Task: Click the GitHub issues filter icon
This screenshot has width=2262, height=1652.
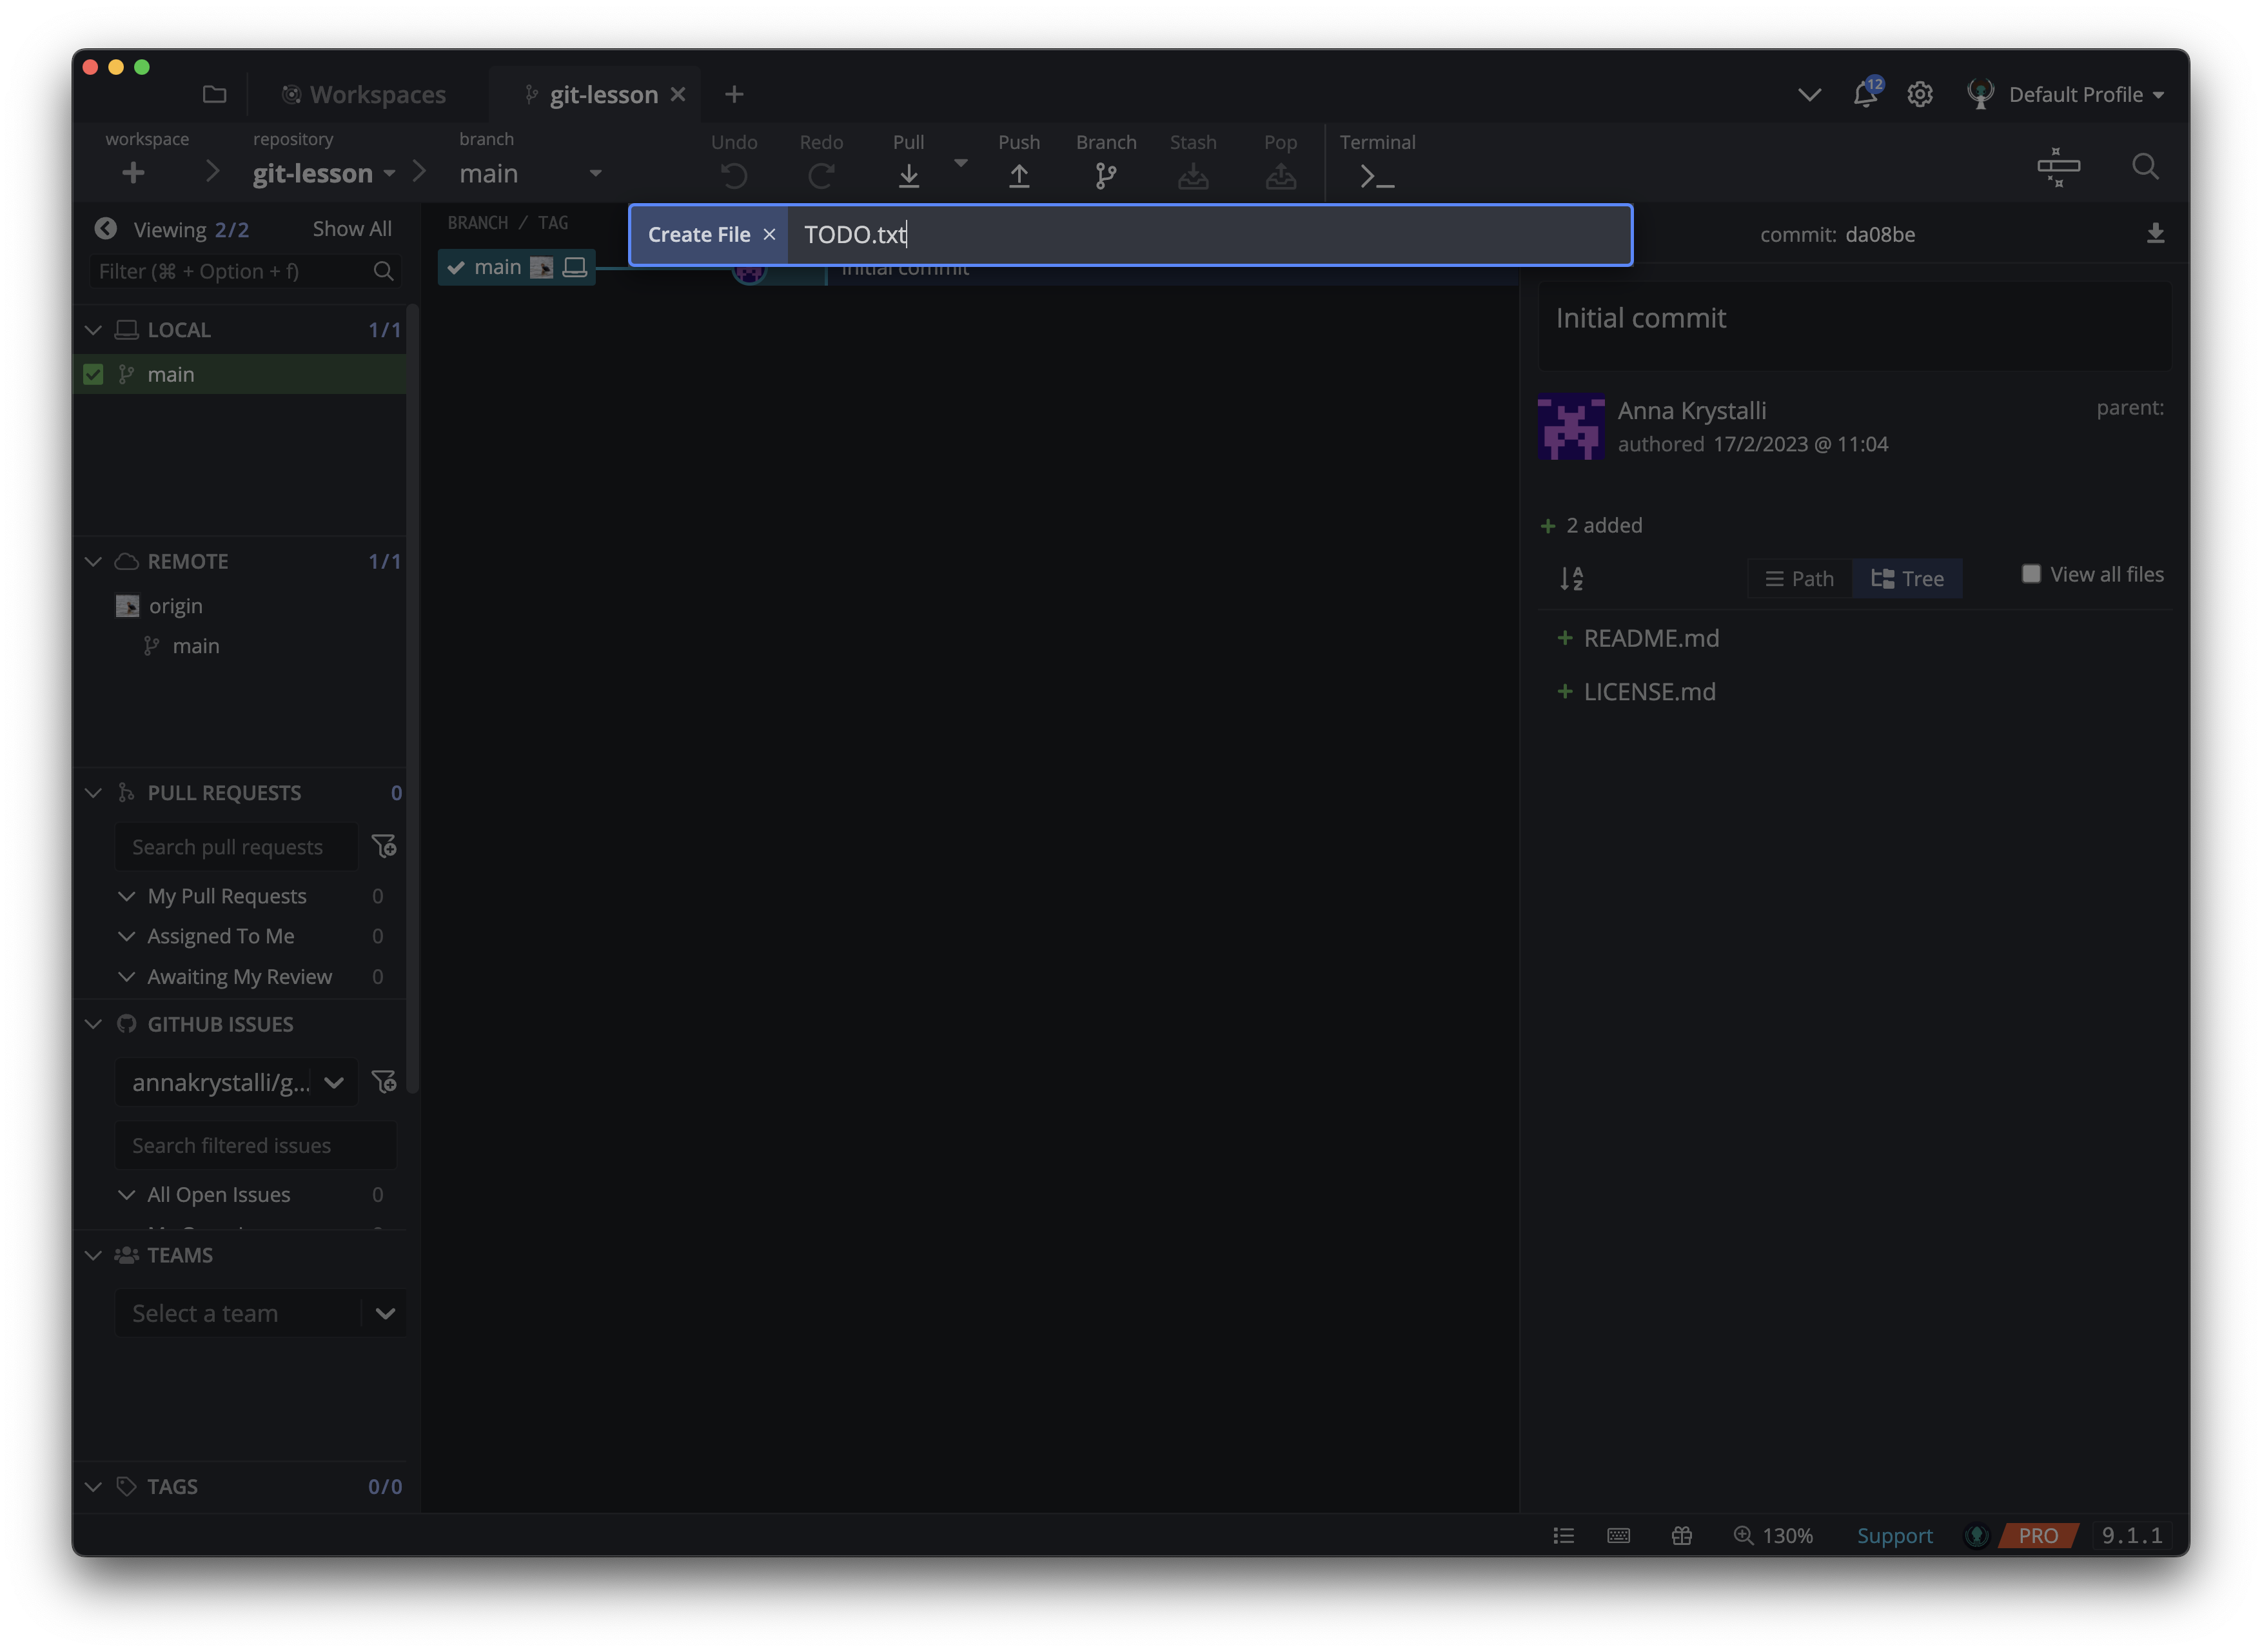Action: tap(384, 1082)
